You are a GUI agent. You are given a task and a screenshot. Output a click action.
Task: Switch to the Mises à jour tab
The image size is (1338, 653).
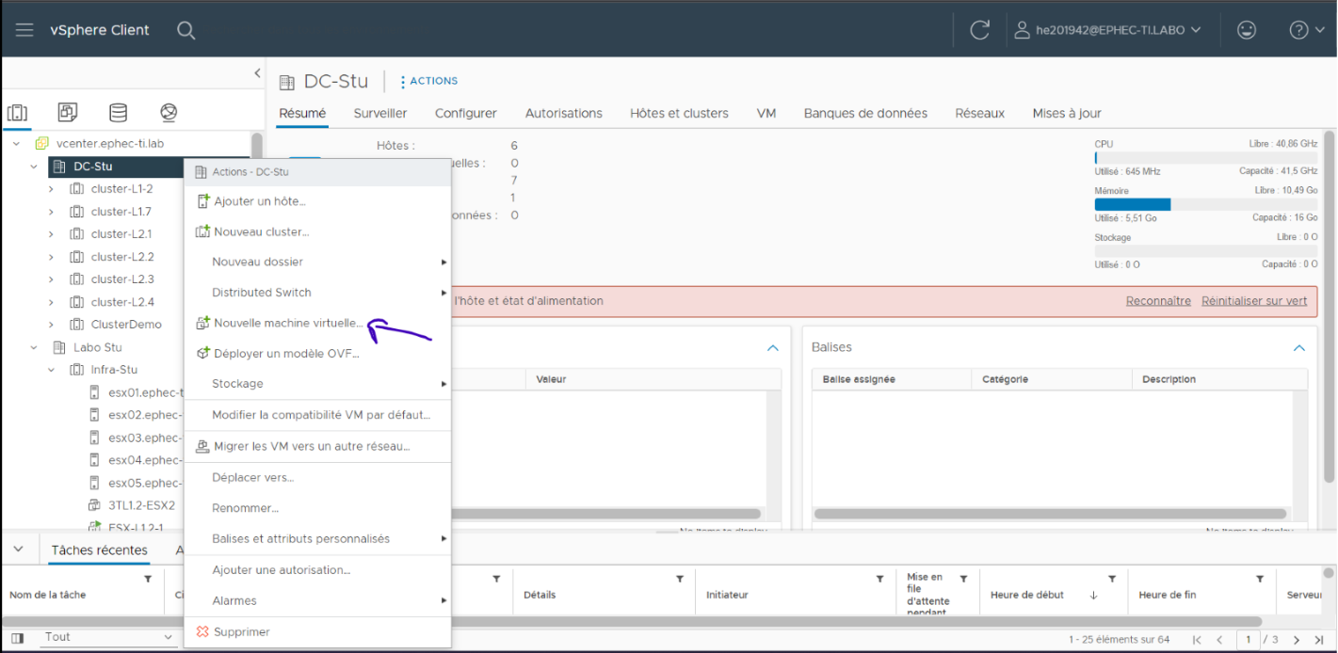[1067, 113]
